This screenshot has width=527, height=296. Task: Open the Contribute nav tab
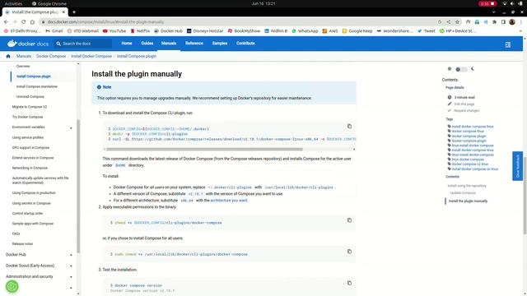pos(245,44)
